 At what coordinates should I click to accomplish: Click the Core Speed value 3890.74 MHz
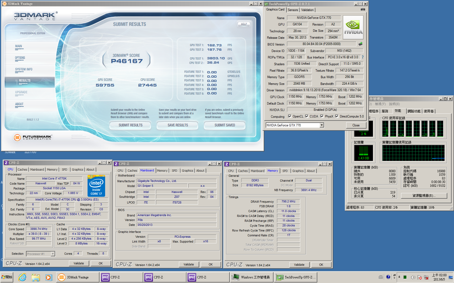point(39,229)
